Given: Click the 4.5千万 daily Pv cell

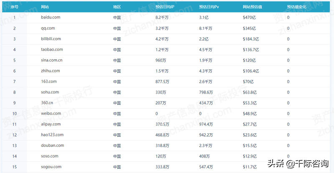Looking at the screenshot, I should (x=205, y=50).
